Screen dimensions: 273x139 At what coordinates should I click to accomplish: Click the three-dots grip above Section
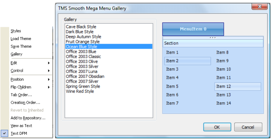coord(213,38)
